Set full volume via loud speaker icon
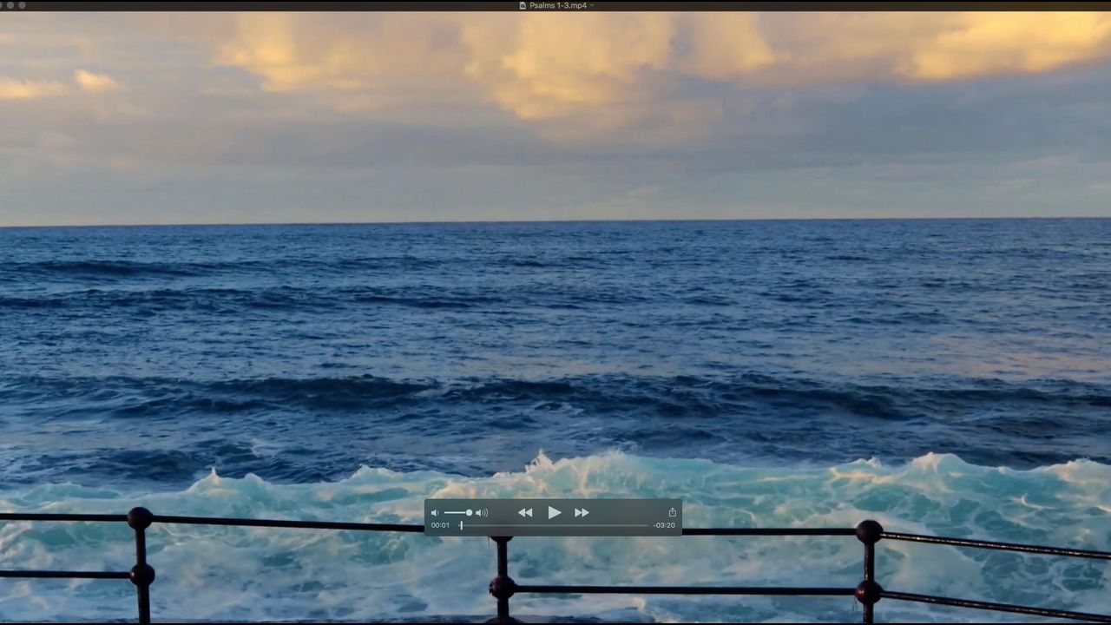The width and height of the screenshot is (1111, 625). coord(482,513)
